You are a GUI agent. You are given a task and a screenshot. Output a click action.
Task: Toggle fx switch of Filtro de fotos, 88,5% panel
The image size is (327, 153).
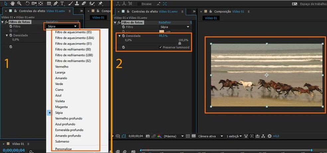119,23
